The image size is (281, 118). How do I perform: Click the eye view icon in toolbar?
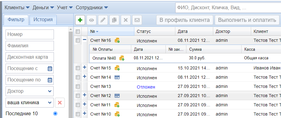pos(92,20)
